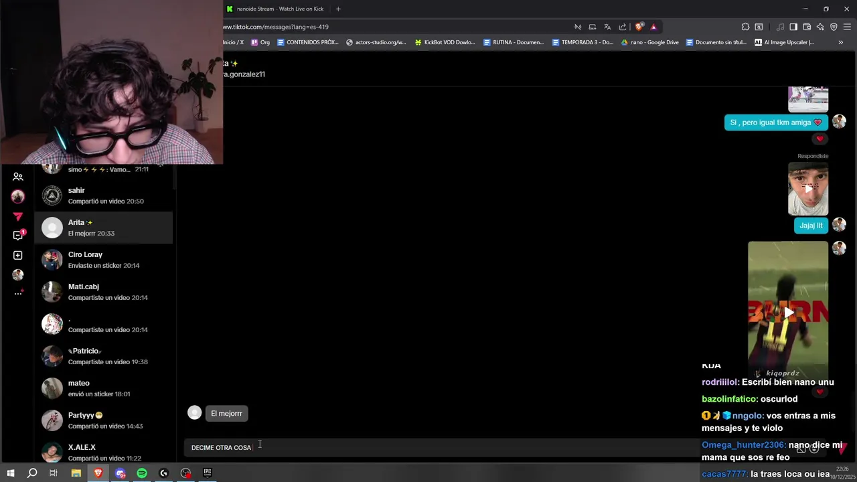
Task: Click Arita's avatar beside El mejorrr
Action: [194, 413]
